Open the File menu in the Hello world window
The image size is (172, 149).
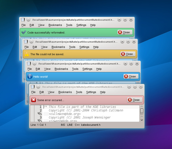tap(30, 69)
